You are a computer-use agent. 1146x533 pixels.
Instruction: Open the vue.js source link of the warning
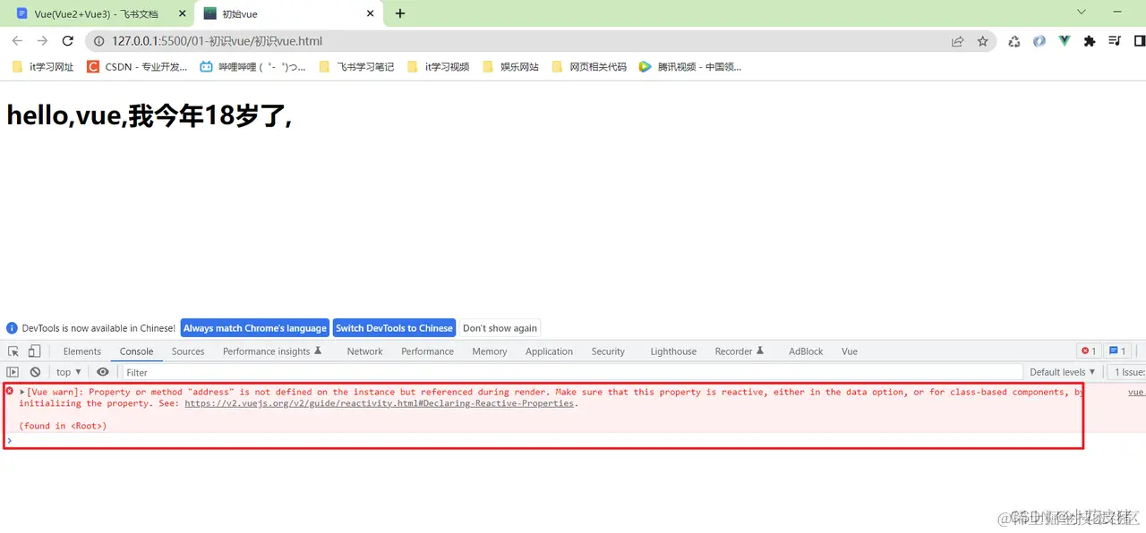1136,392
